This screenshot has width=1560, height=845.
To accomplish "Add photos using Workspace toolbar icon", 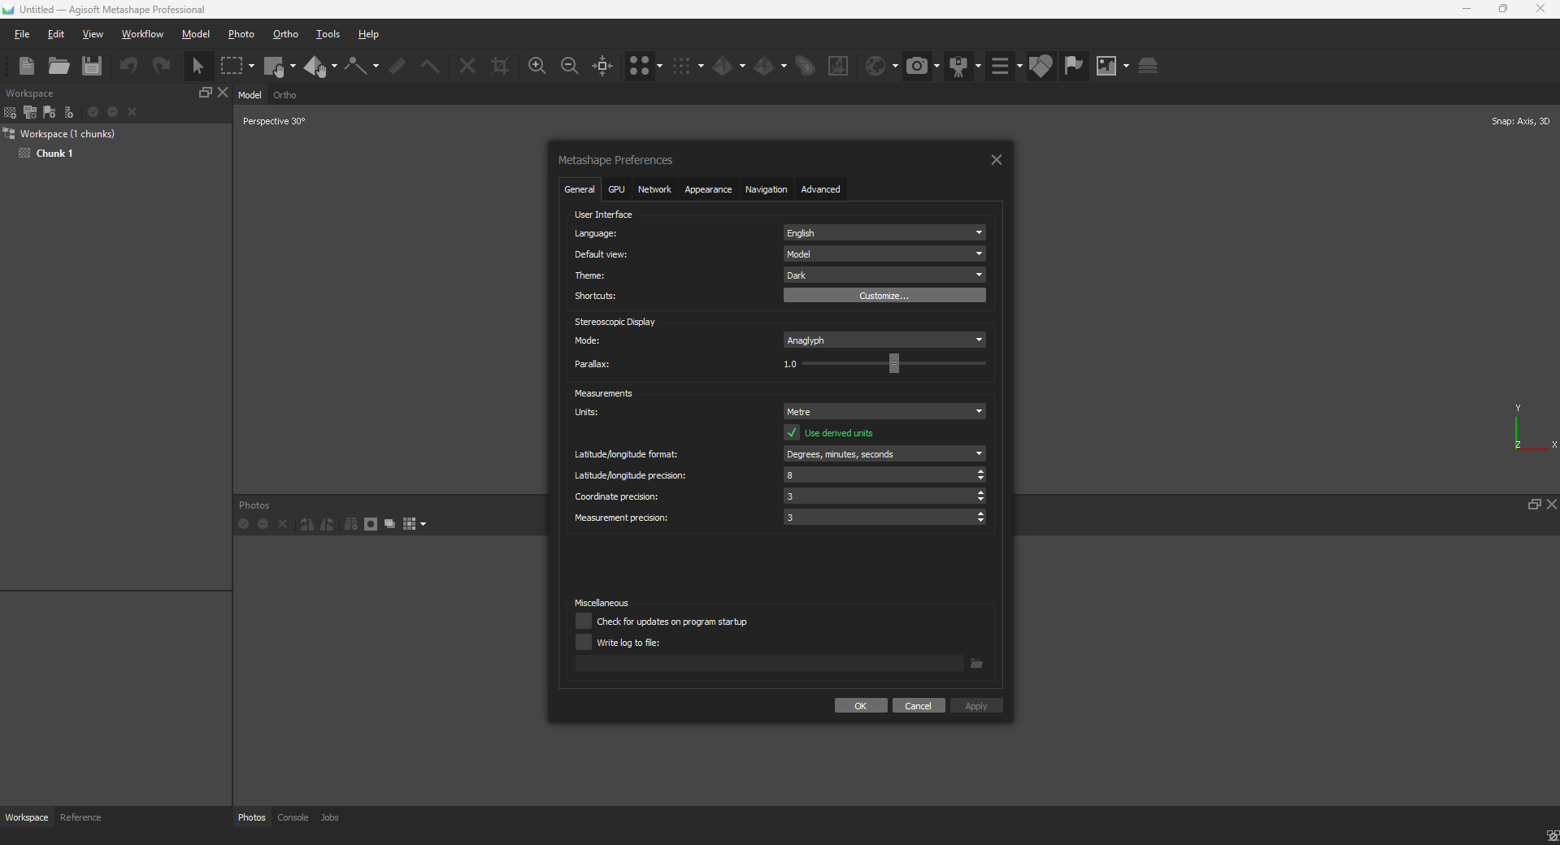I will click(30, 112).
